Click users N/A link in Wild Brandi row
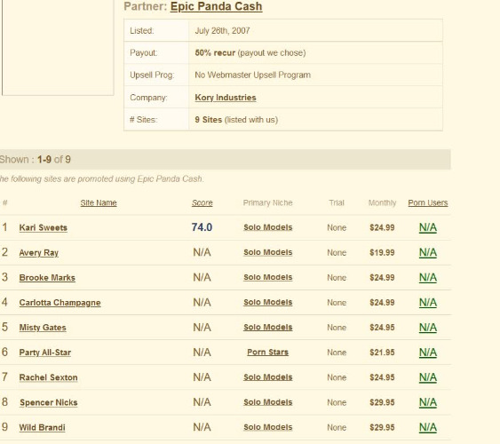This screenshot has width=500, height=444. pos(428,427)
